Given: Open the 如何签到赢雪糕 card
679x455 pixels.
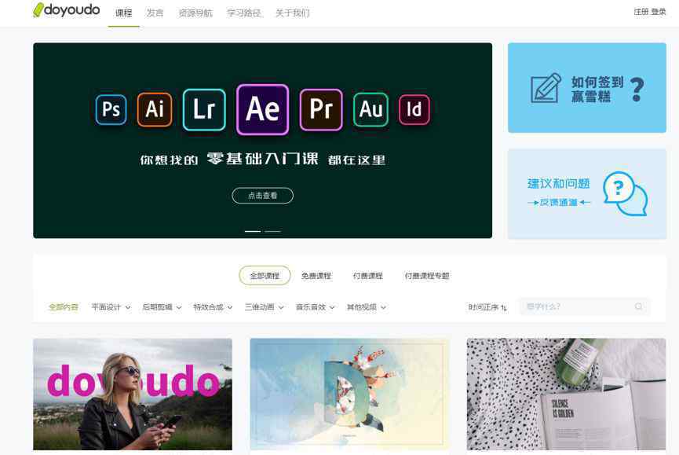Looking at the screenshot, I should [x=586, y=87].
